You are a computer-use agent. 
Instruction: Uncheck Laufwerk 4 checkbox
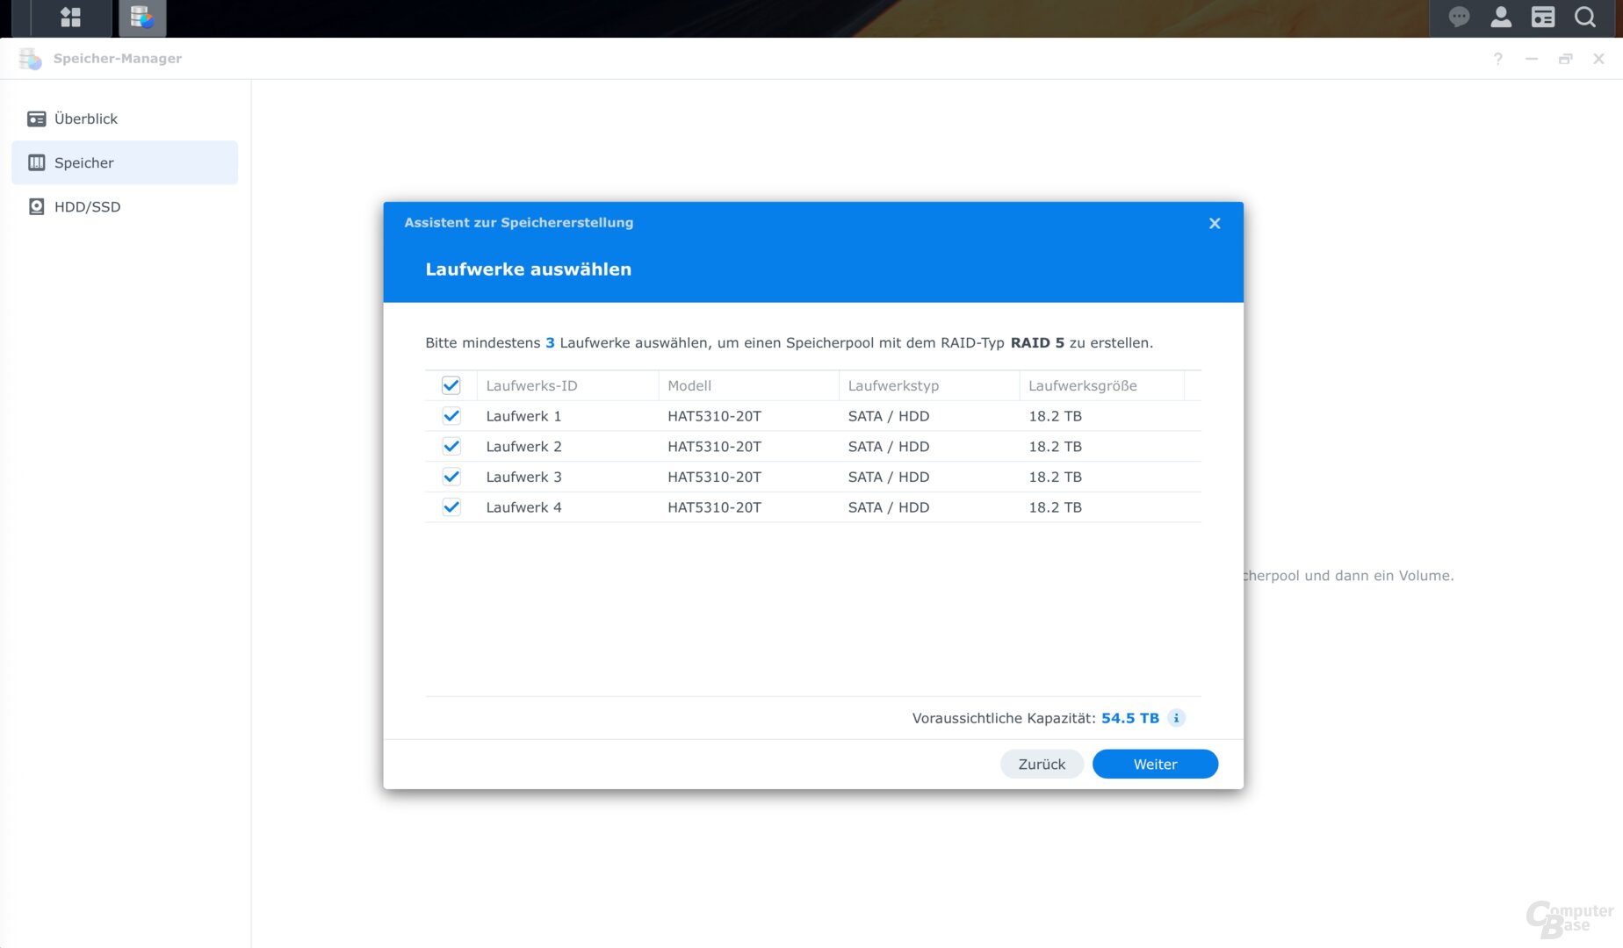(451, 507)
